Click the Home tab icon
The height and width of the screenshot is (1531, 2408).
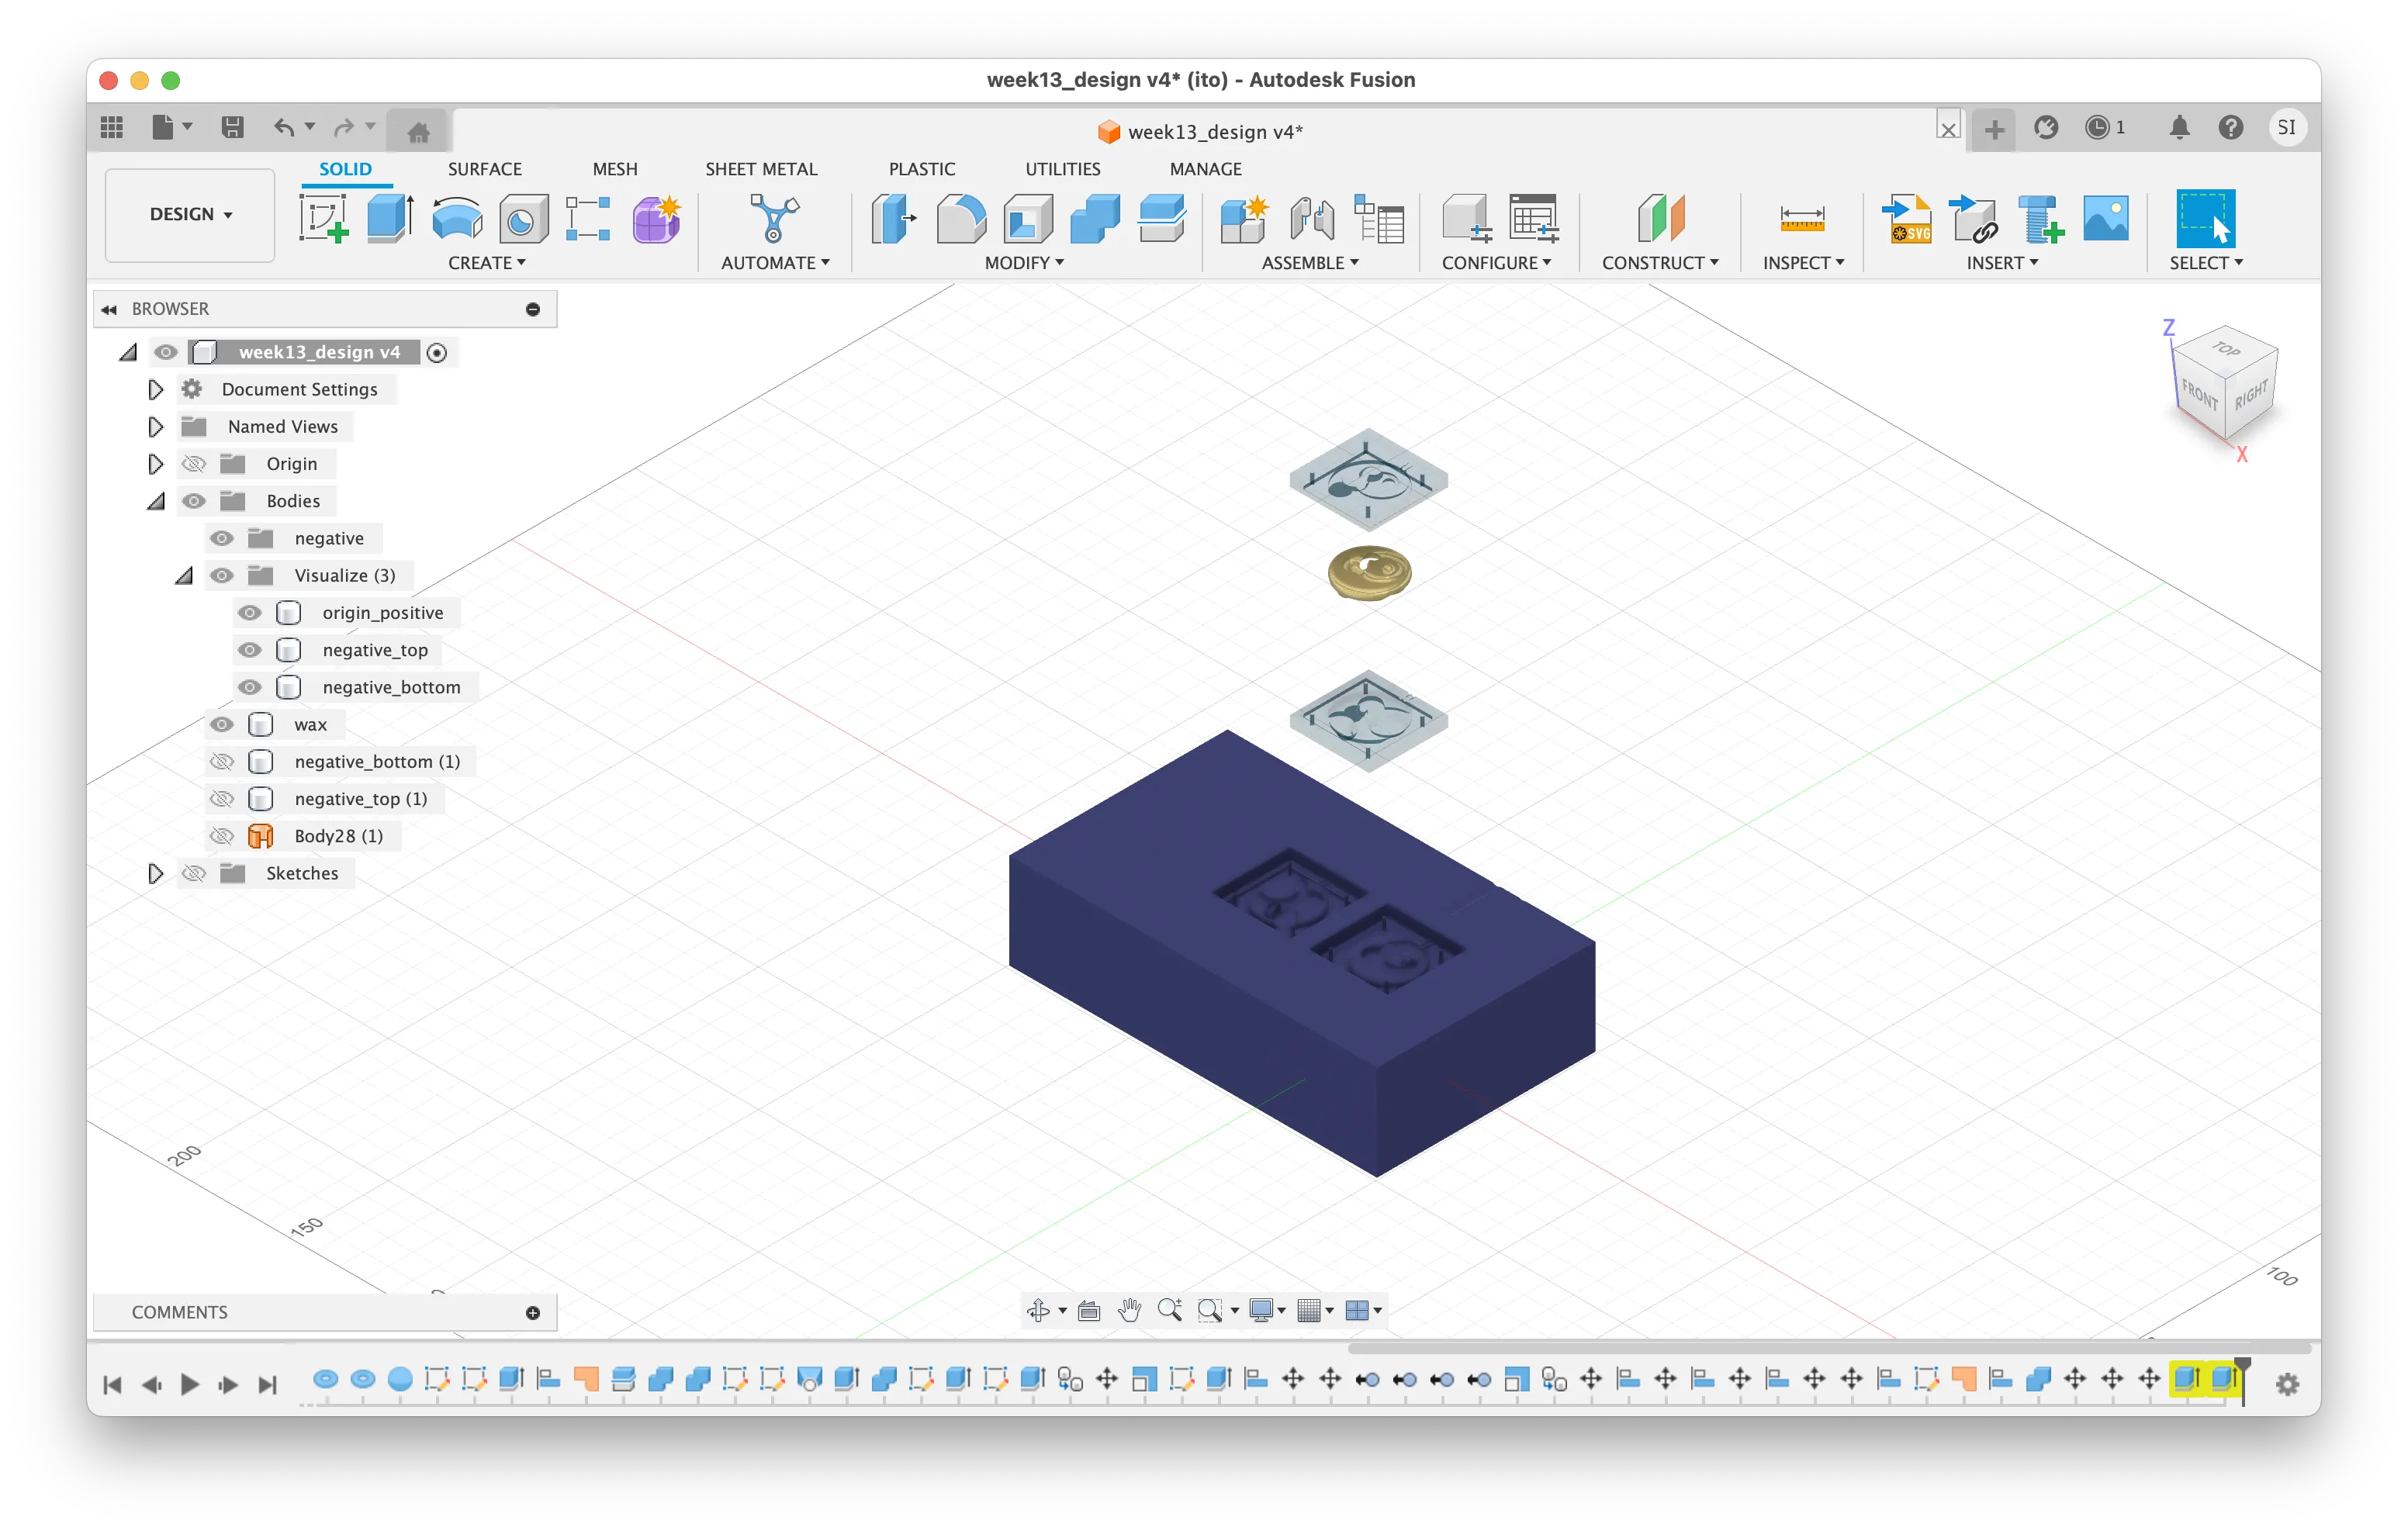pyautogui.click(x=418, y=130)
